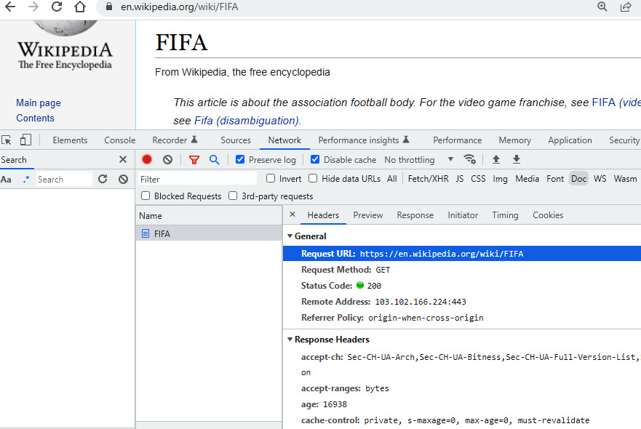Activate the inspect element picker

pos(7,140)
